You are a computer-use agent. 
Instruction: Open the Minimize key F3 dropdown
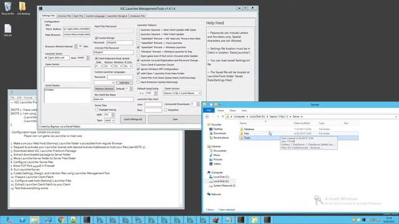(x=118, y=66)
